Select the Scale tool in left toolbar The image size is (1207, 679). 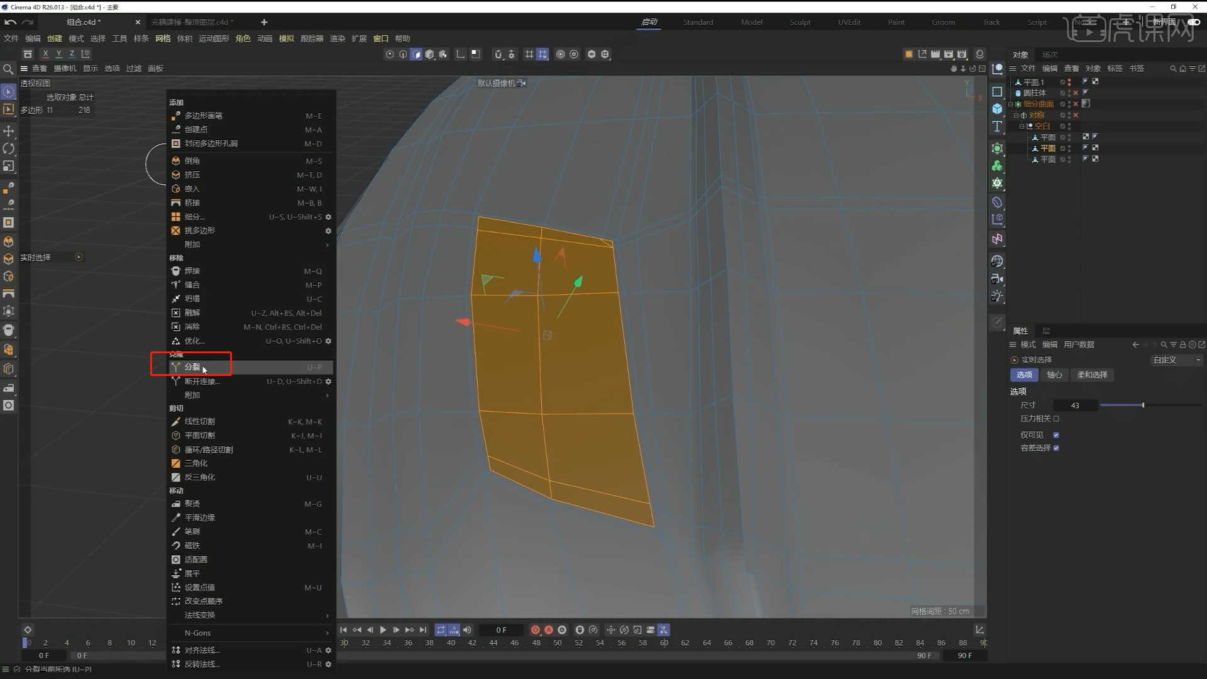(x=9, y=166)
